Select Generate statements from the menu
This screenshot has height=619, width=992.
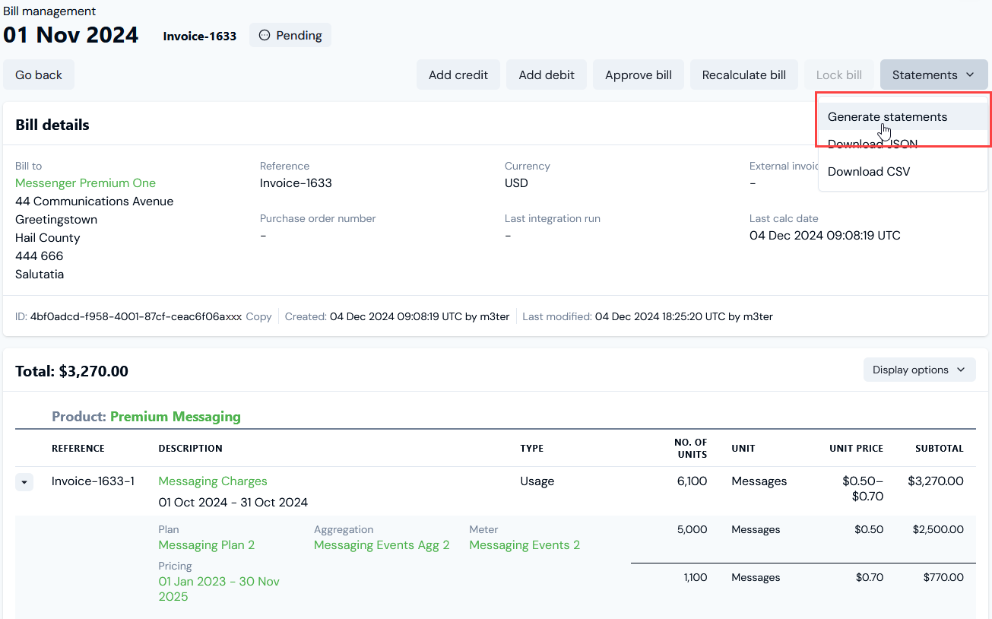click(x=887, y=117)
